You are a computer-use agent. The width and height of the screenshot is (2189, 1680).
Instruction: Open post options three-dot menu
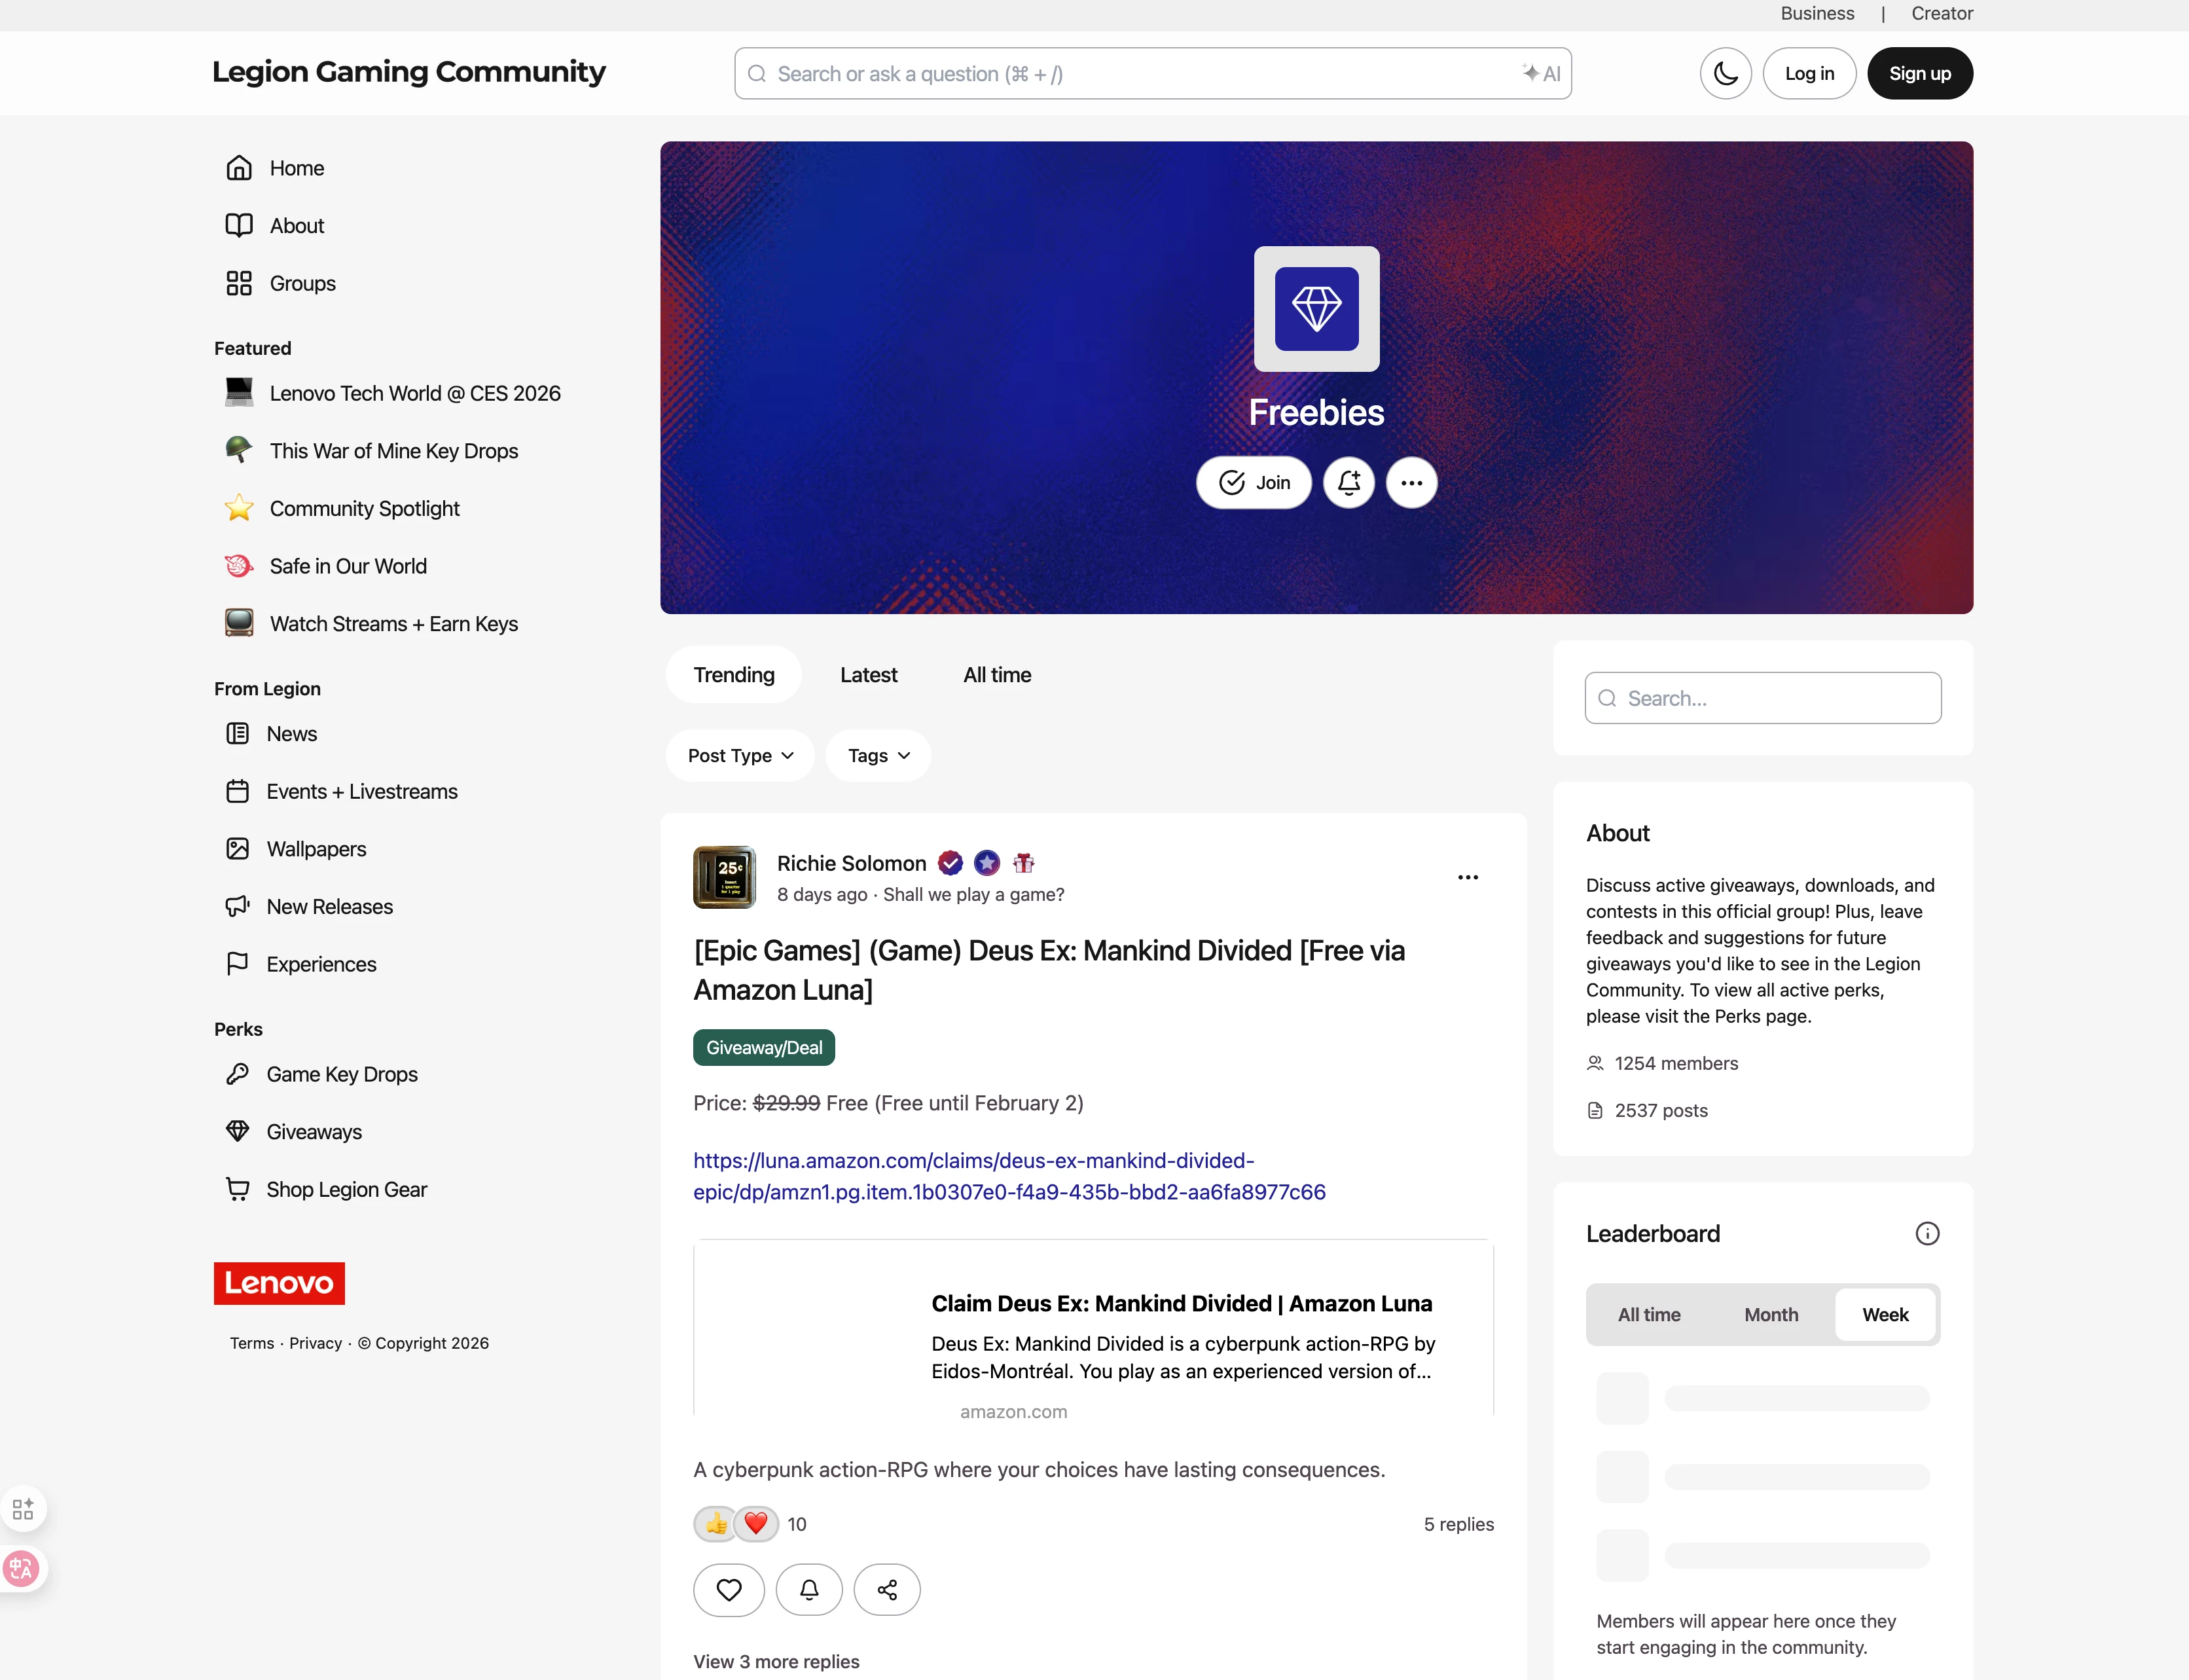(x=1468, y=877)
